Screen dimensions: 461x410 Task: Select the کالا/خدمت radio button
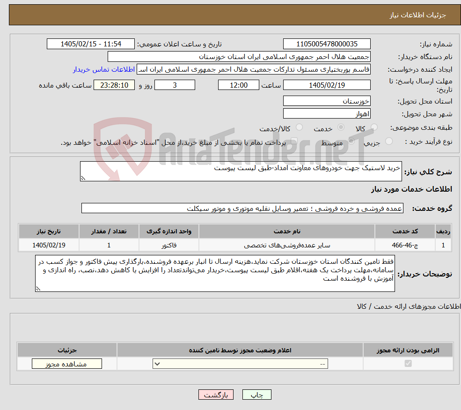click(x=299, y=127)
